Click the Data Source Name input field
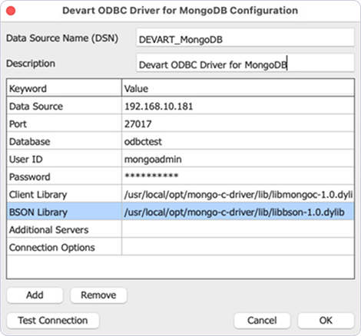361x336 pixels. [x=245, y=38]
